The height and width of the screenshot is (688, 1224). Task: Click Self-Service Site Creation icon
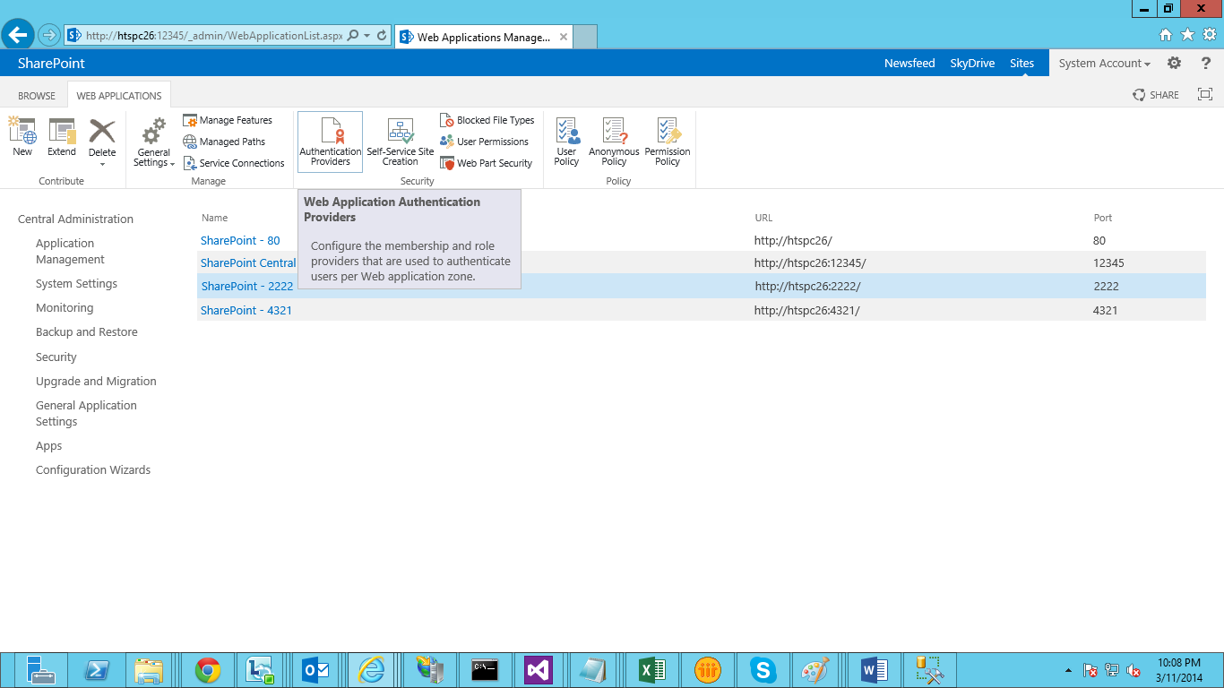(401, 142)
